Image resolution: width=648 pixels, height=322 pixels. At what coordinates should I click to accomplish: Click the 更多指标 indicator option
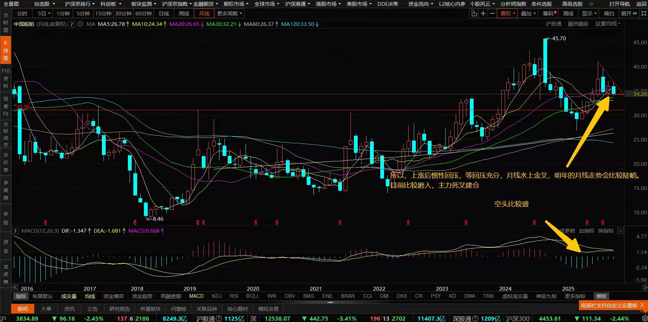[575, 296]
